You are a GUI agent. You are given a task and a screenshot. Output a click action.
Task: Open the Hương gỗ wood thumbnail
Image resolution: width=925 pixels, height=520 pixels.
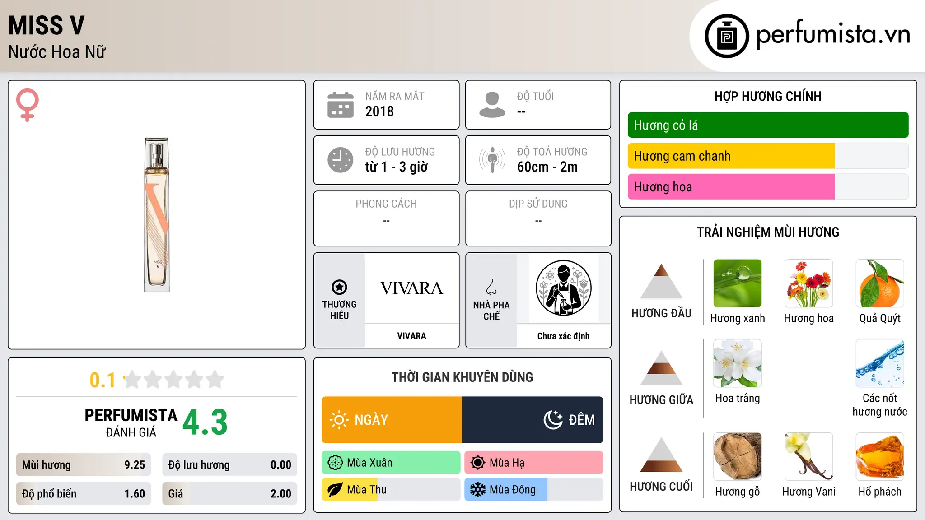(738, 457)
